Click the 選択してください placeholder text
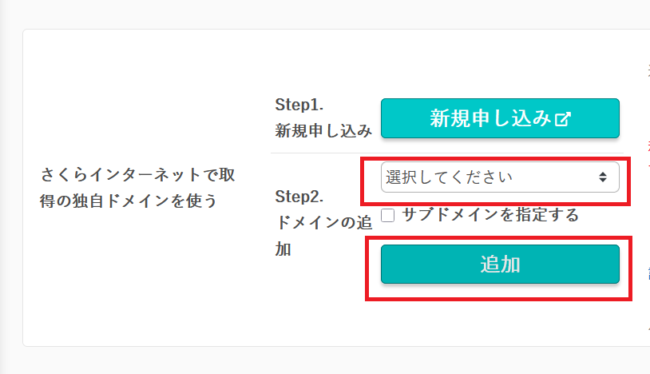Image resolution: width=650 pixels, height=374 pixels. 449,177
